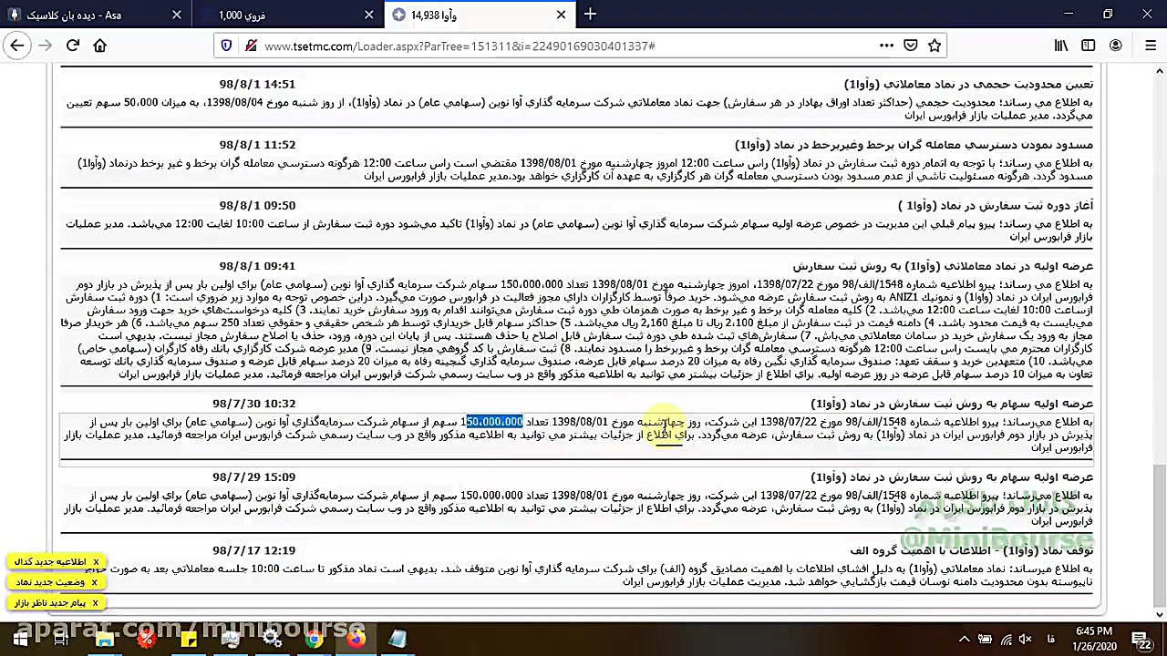The width and height of the screenshot is (1167, 656).
Task: Bookmark this page with the star
Action: click(x=935, y=46)
